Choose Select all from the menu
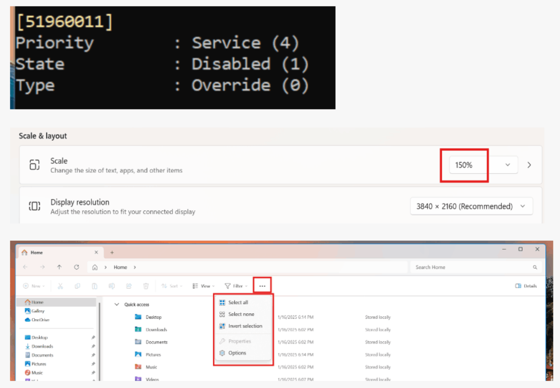This screenshot has height=388, width=560. tap(243, 303)
